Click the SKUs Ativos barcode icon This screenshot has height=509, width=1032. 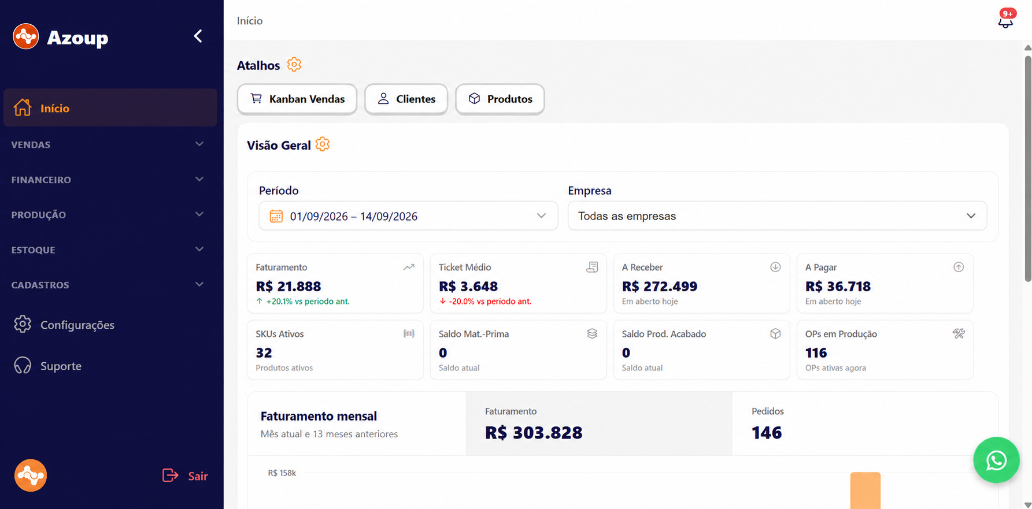point(409,333)
